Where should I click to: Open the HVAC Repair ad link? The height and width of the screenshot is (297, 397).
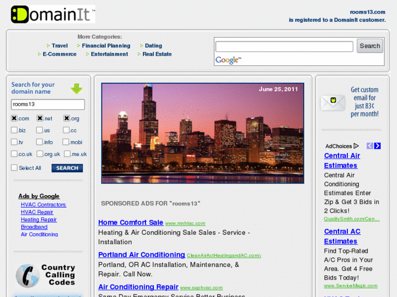[x=37, y=212]
